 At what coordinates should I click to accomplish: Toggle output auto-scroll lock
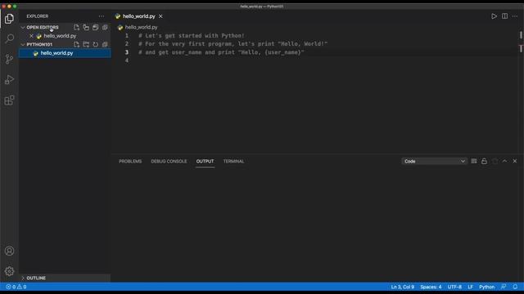tap(484, 161)
